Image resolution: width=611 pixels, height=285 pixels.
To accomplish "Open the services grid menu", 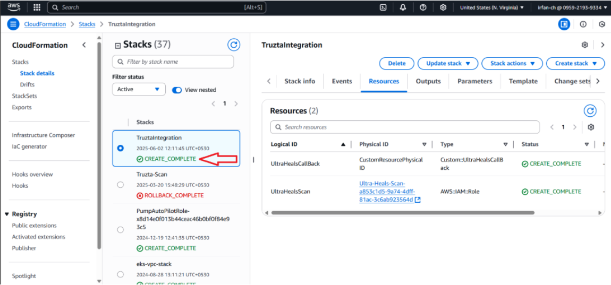I will pos(37,7).
